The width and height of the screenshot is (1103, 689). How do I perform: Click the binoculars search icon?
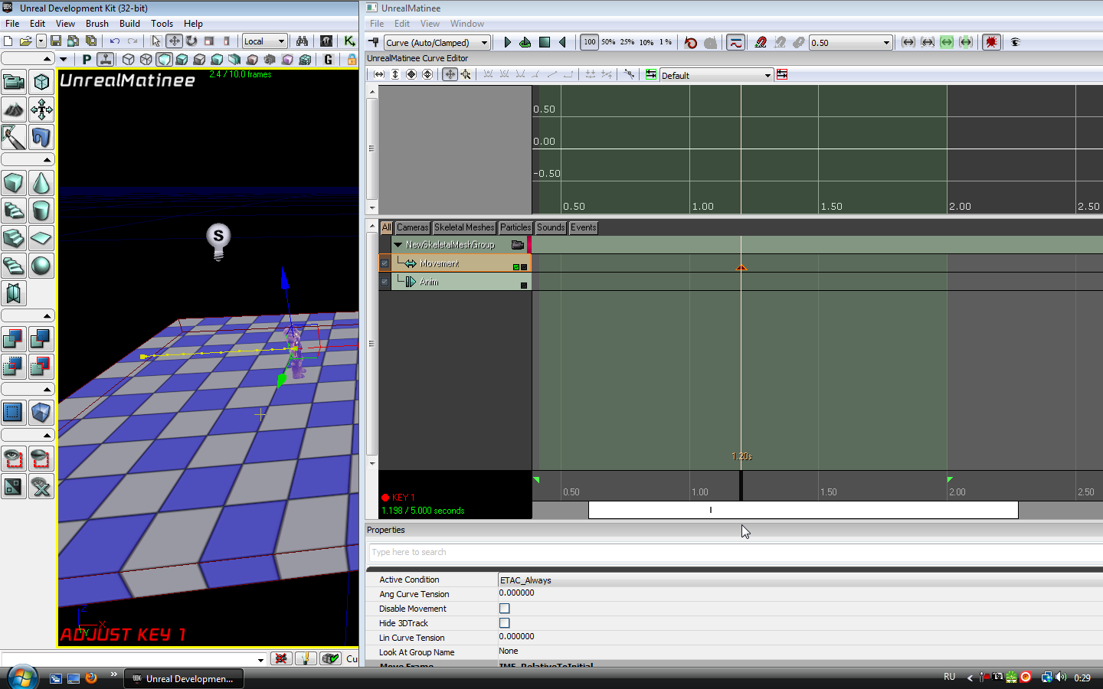point(302,41)
